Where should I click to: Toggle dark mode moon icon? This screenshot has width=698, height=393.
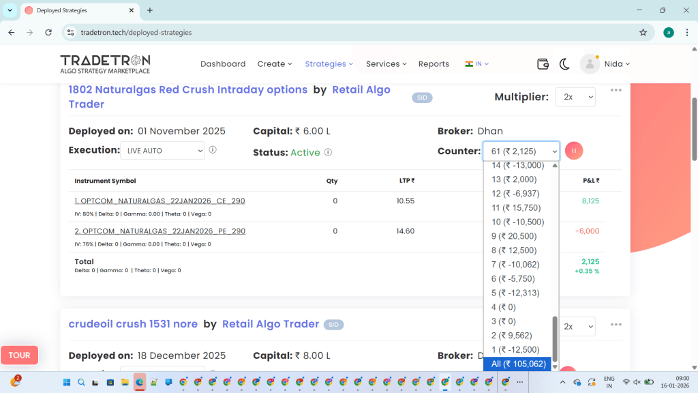click(564, 64)
